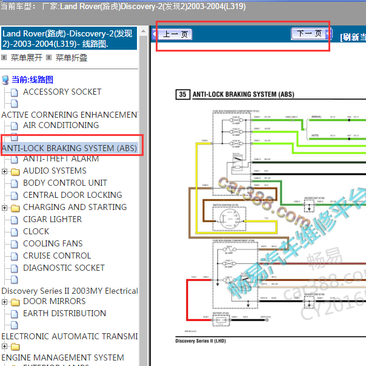Click the ABS wiring diagram image

pyautogui.click(x=271, y=215)
